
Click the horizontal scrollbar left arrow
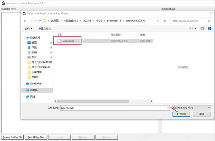pyautogui.click(x=56, y=101)
